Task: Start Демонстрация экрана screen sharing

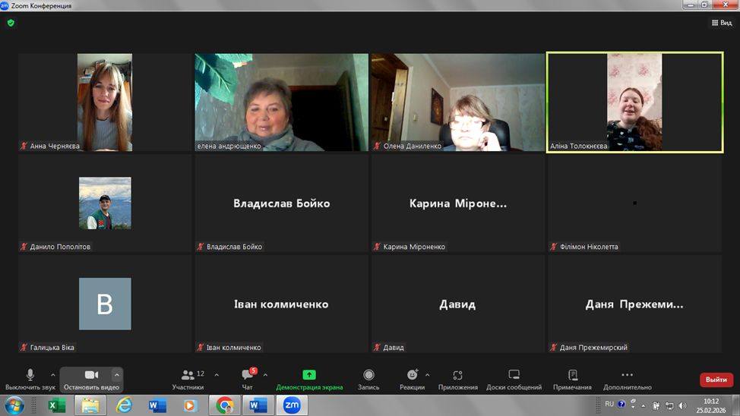Action: coord(309,378)
